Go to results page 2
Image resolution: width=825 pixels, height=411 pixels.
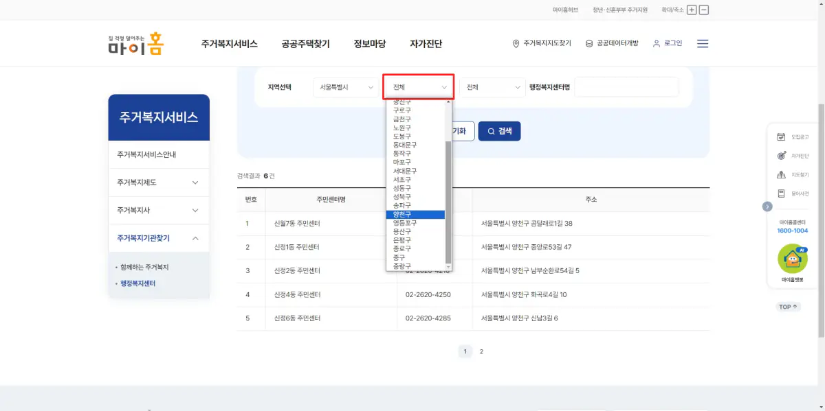pyautogui.click(x=481, y=351)
